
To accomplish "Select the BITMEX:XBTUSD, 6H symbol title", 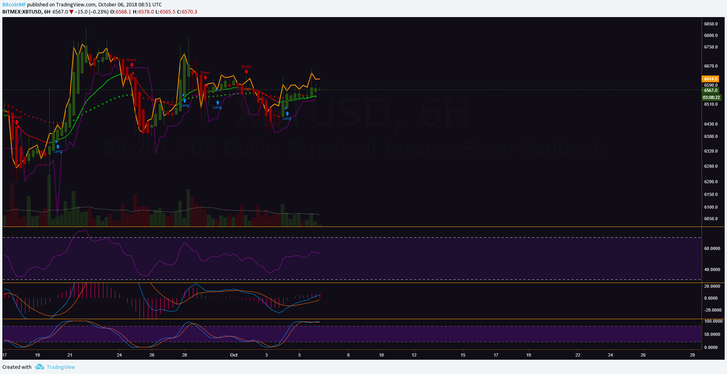I will (x=26, y=12).
